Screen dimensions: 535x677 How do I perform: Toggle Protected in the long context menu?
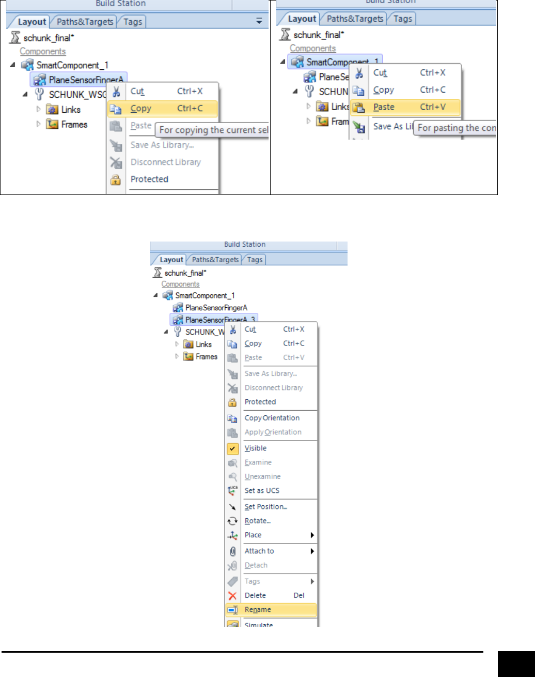click(x=260, y=402)
